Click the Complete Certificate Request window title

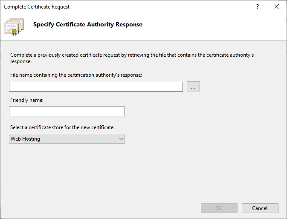tap(37, 7)
